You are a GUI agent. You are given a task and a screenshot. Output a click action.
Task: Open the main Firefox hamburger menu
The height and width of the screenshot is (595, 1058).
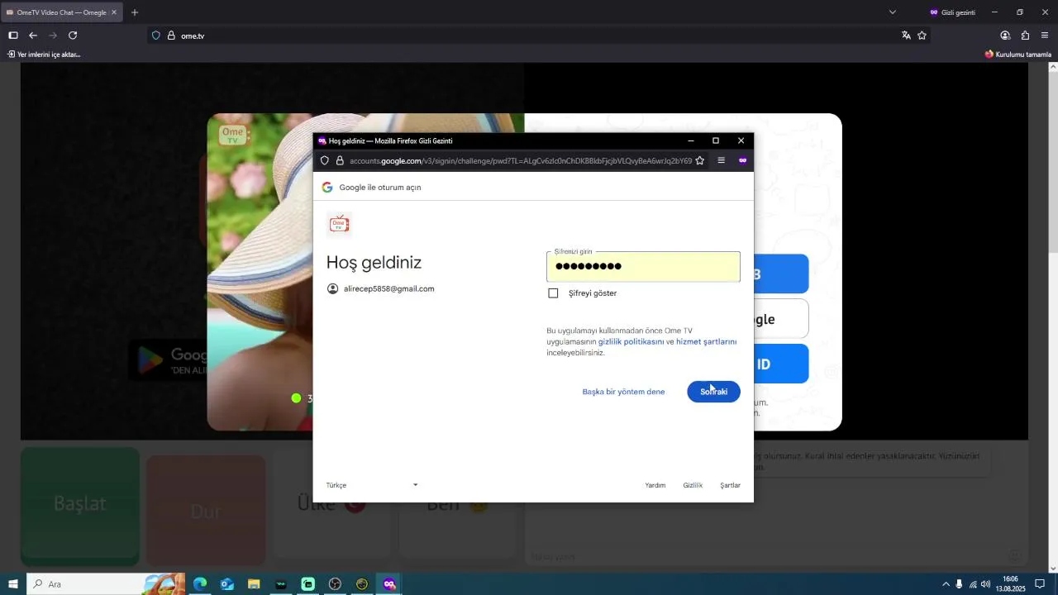1045,36
